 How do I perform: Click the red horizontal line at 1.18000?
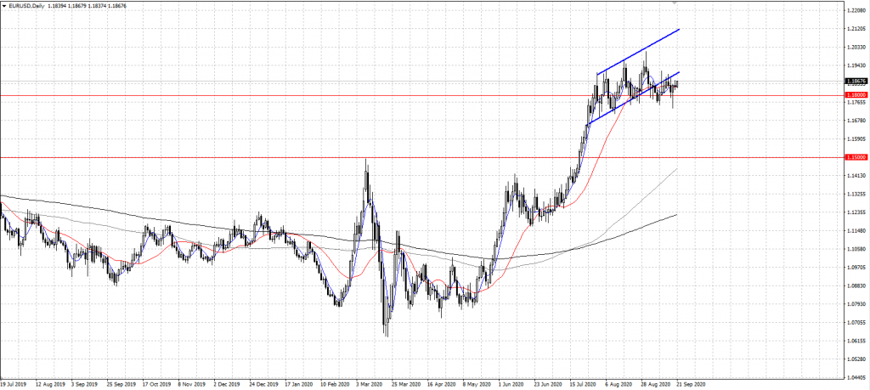tap(255, 95)
